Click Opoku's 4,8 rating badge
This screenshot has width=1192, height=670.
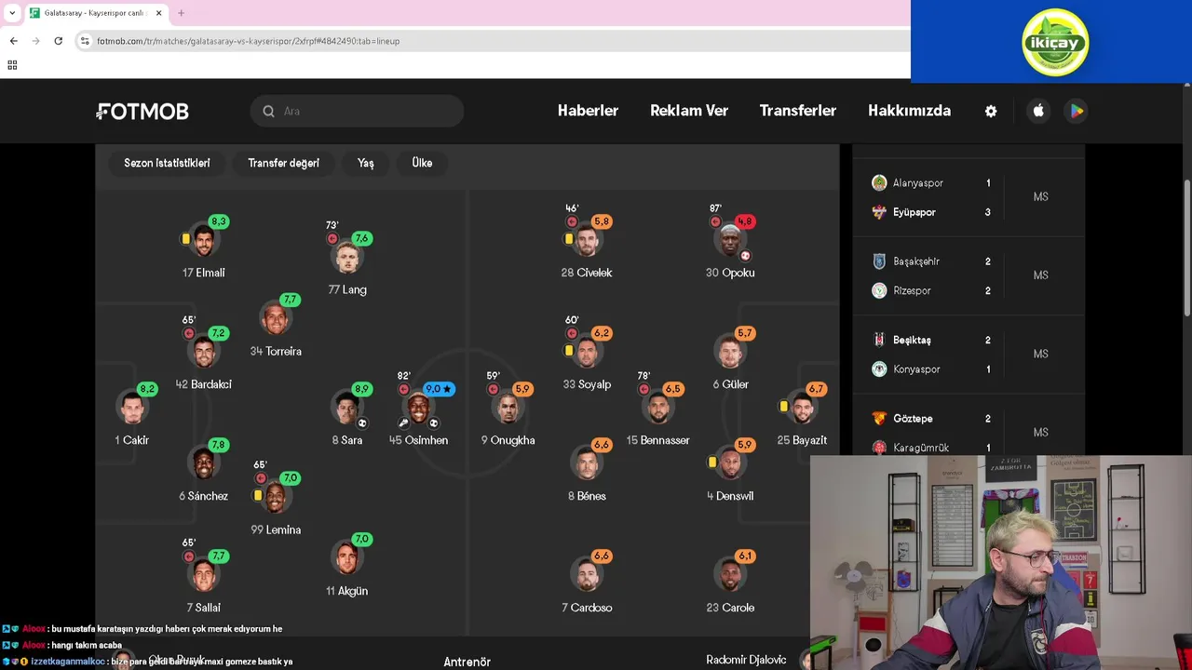[745, 221]
